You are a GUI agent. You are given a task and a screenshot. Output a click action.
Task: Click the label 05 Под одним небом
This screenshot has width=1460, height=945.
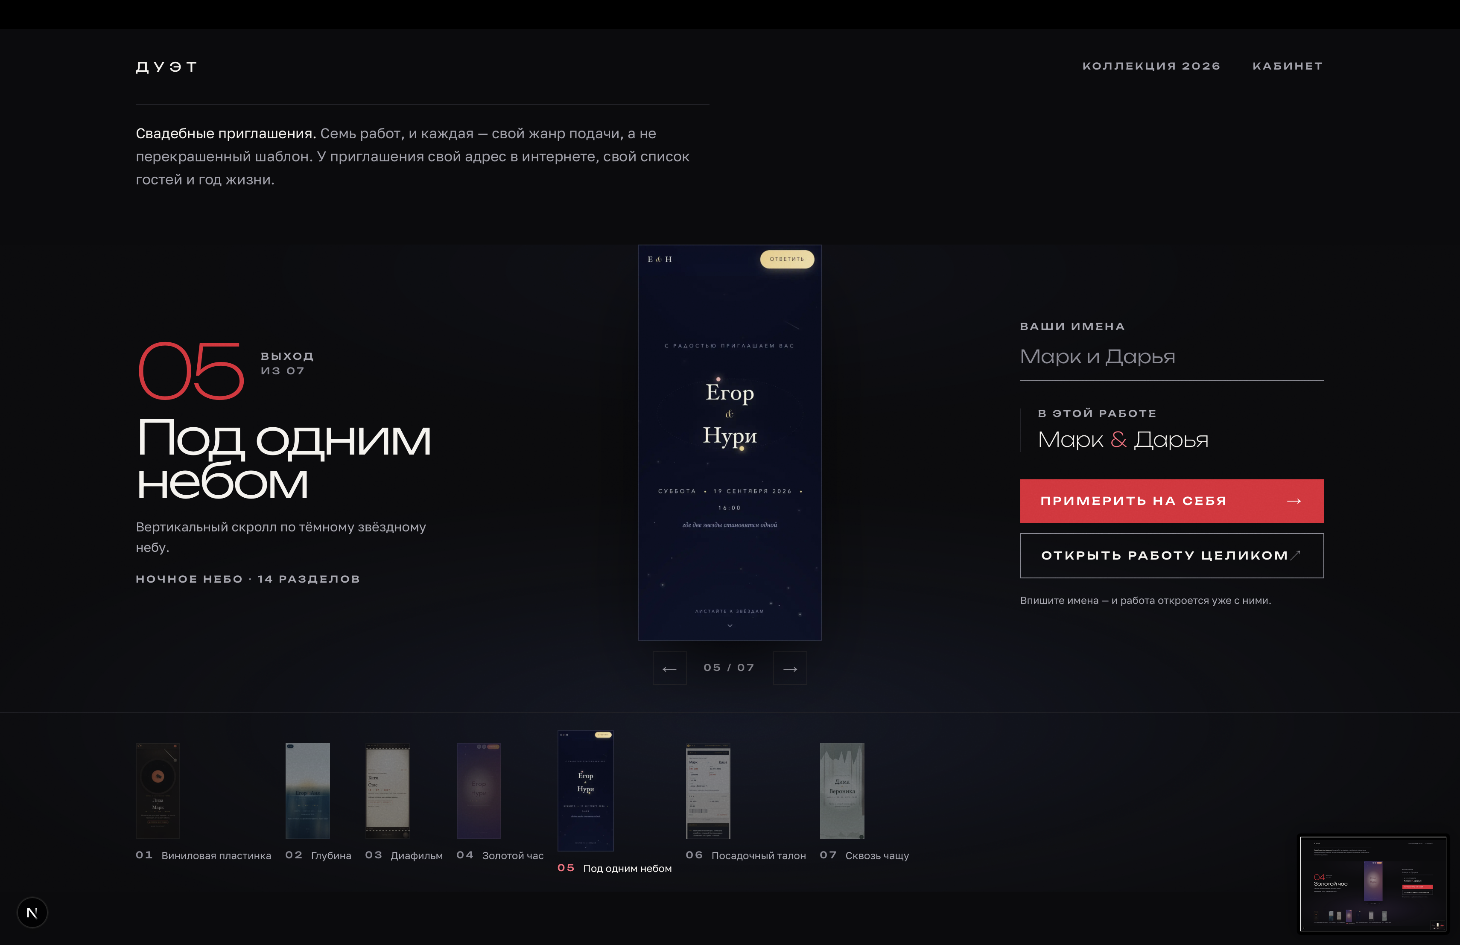(x=615, y=868)
